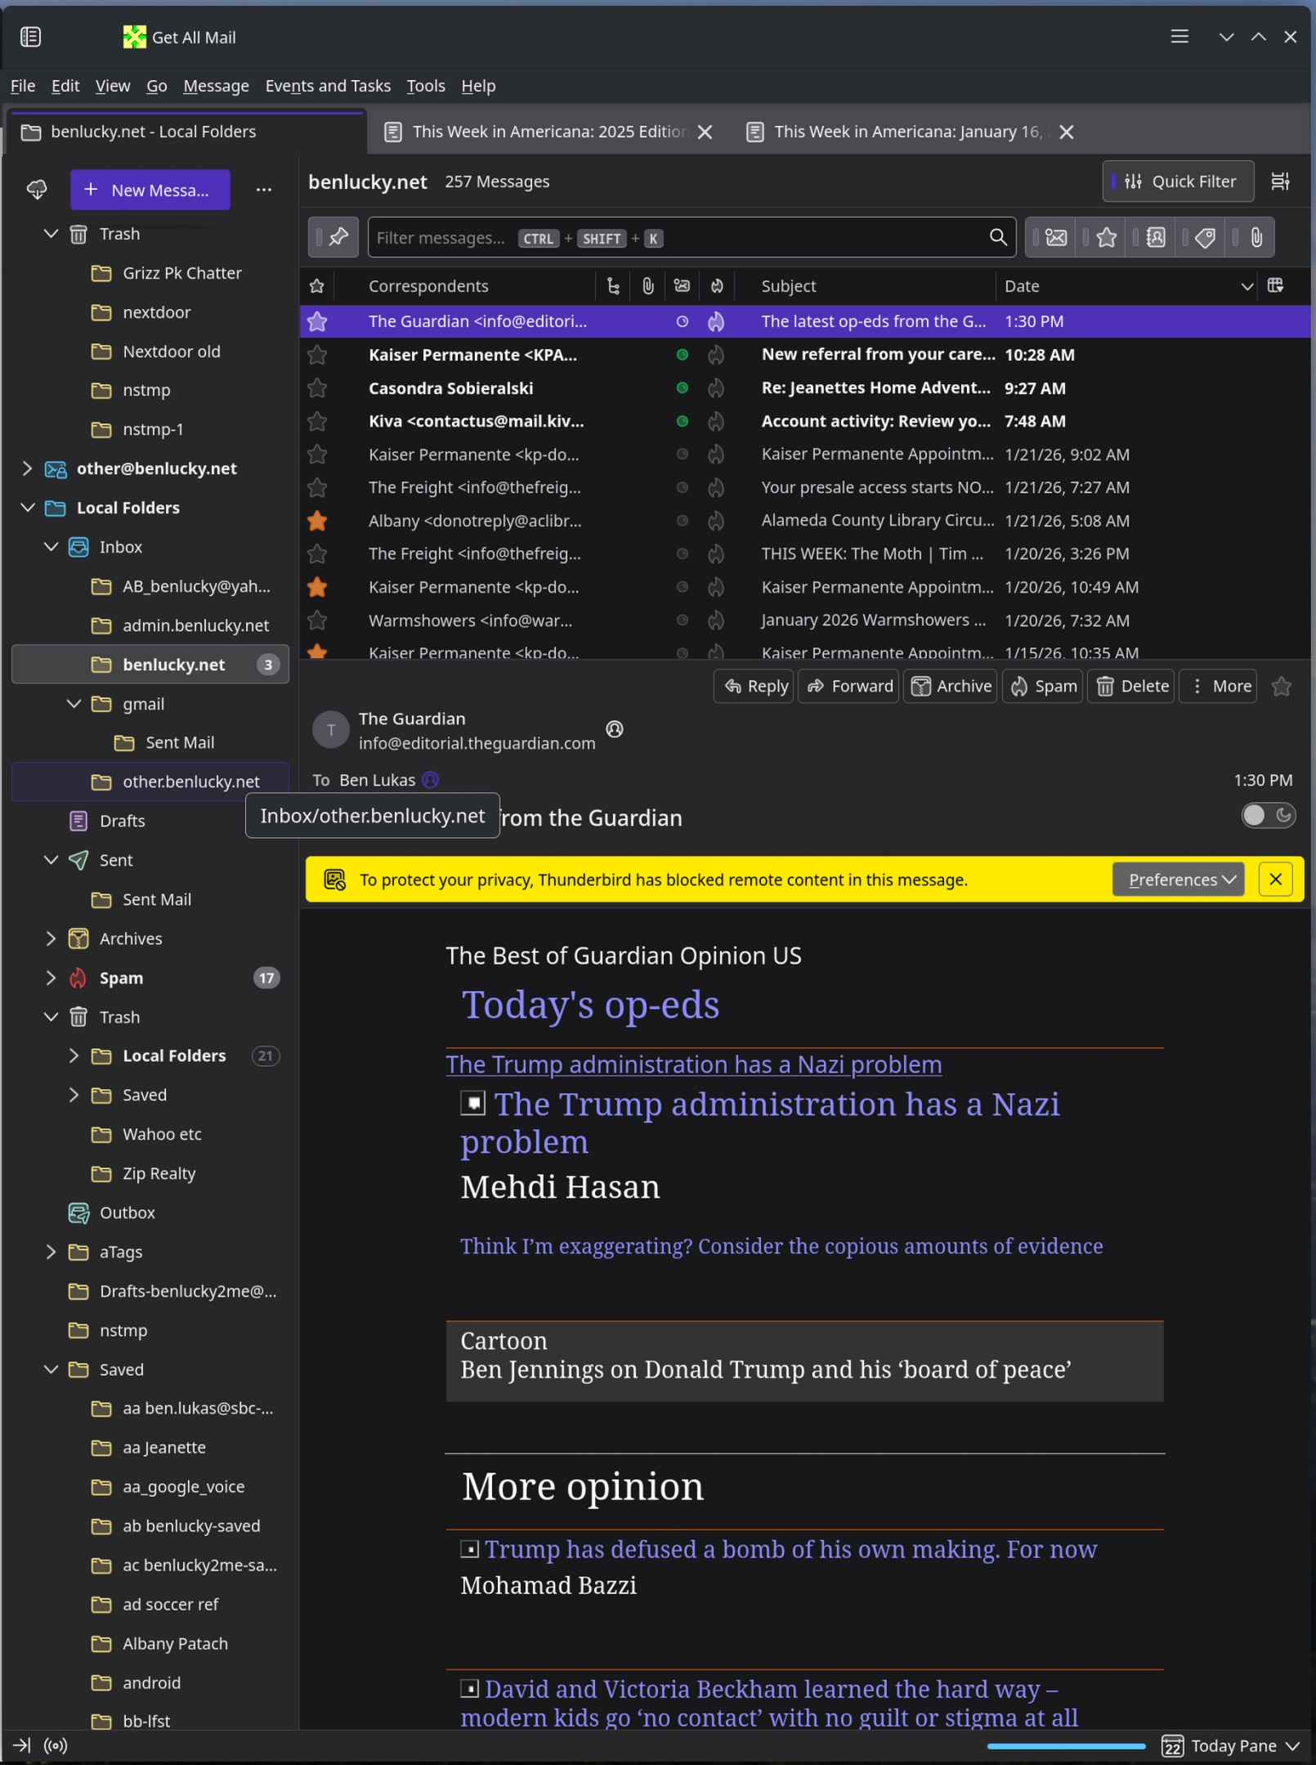Collapse the gmail folder
The height and width of the screenshot is (1765, 1316).
pos(74,704)
